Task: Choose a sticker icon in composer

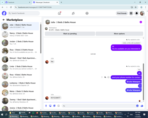Action: [54, 106]
